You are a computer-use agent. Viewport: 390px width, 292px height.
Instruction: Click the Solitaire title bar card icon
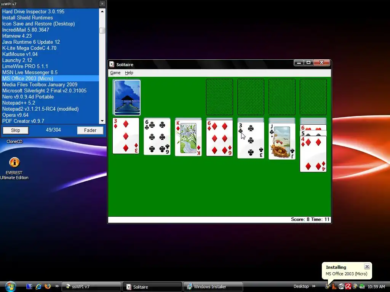[112, 64]
